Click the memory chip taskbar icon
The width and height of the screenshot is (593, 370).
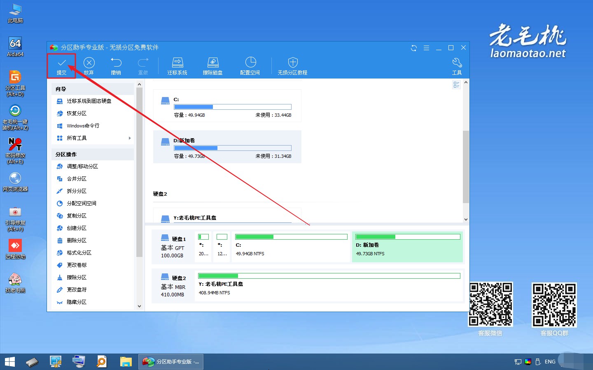pos(32,362)
